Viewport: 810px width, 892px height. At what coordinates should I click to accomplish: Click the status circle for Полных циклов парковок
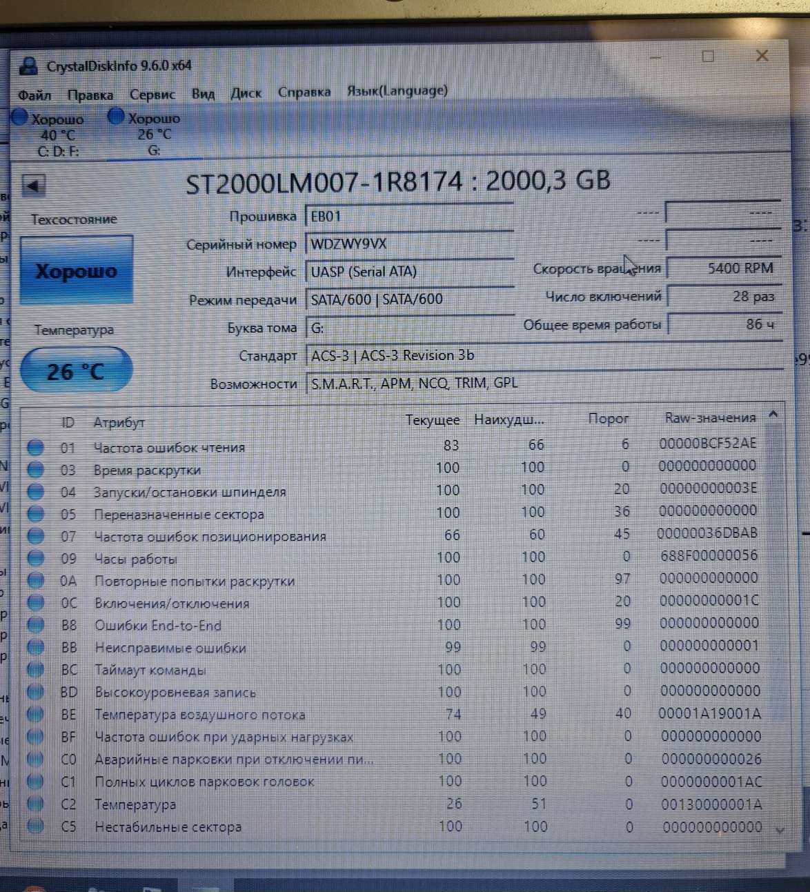35,782
